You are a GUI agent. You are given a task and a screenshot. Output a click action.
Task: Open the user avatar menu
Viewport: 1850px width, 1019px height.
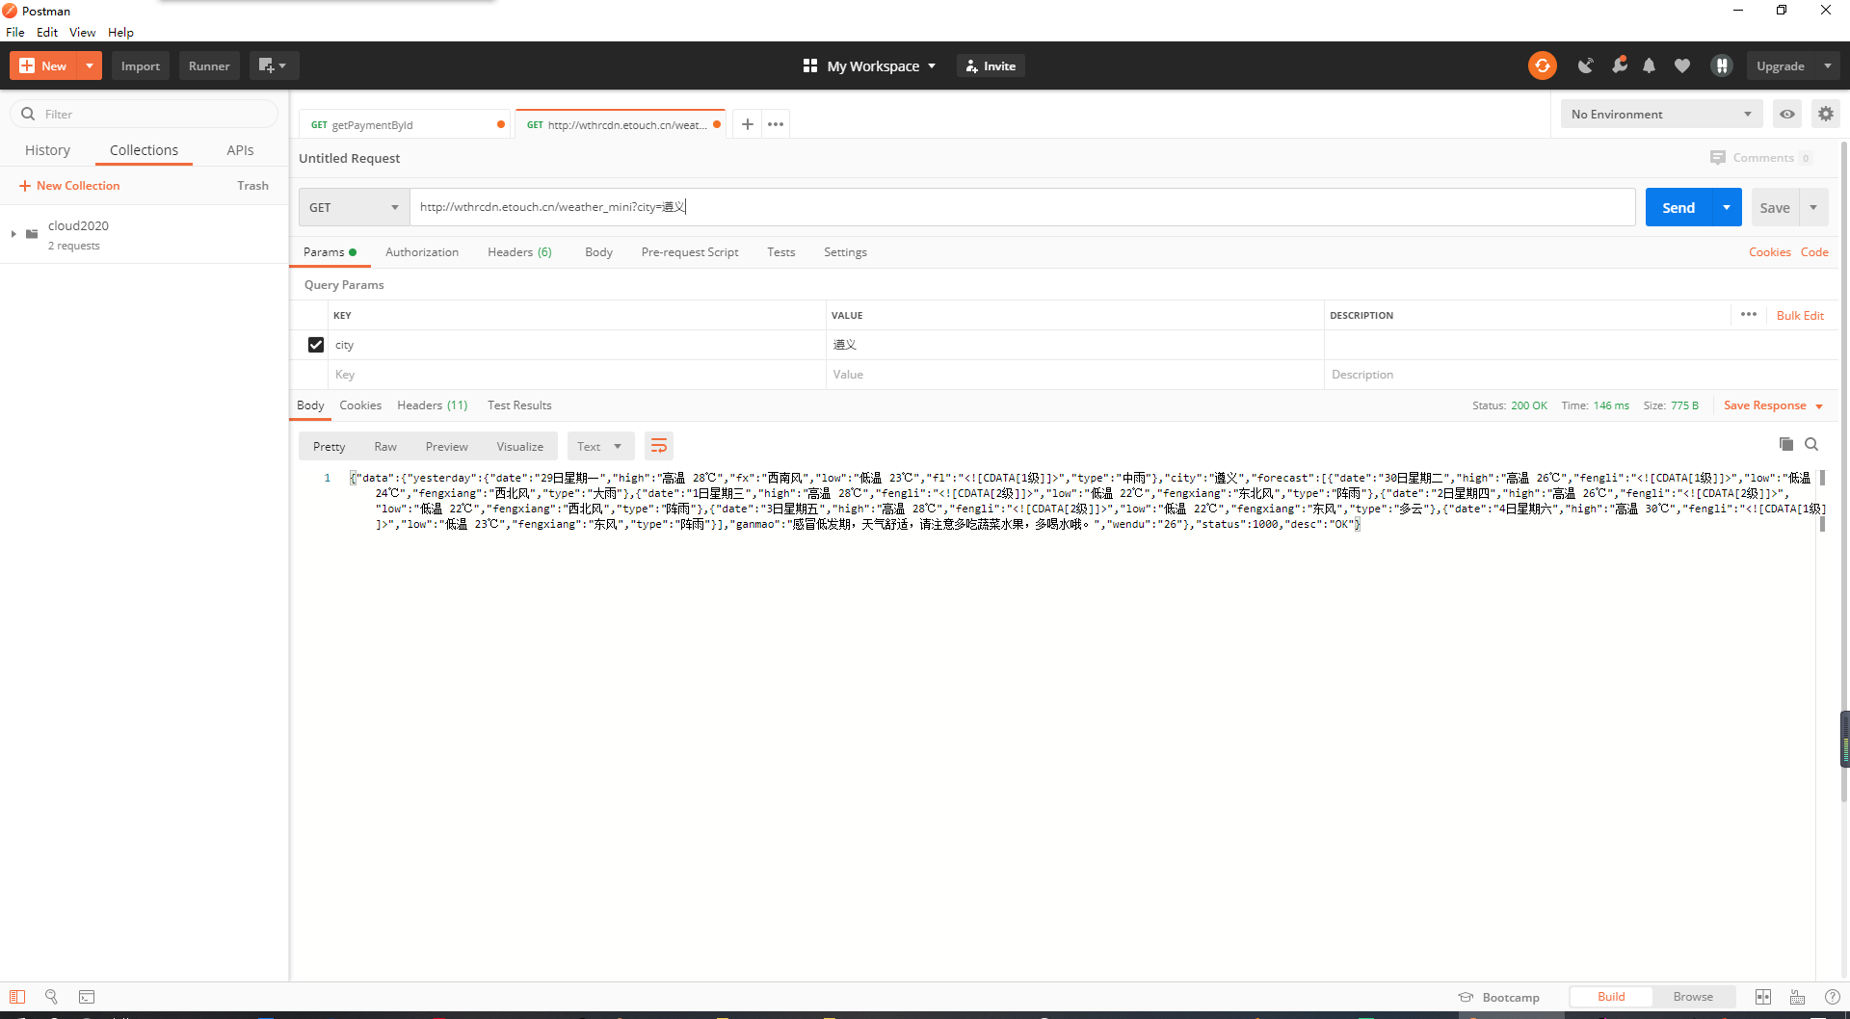(x=1722, y=65)
